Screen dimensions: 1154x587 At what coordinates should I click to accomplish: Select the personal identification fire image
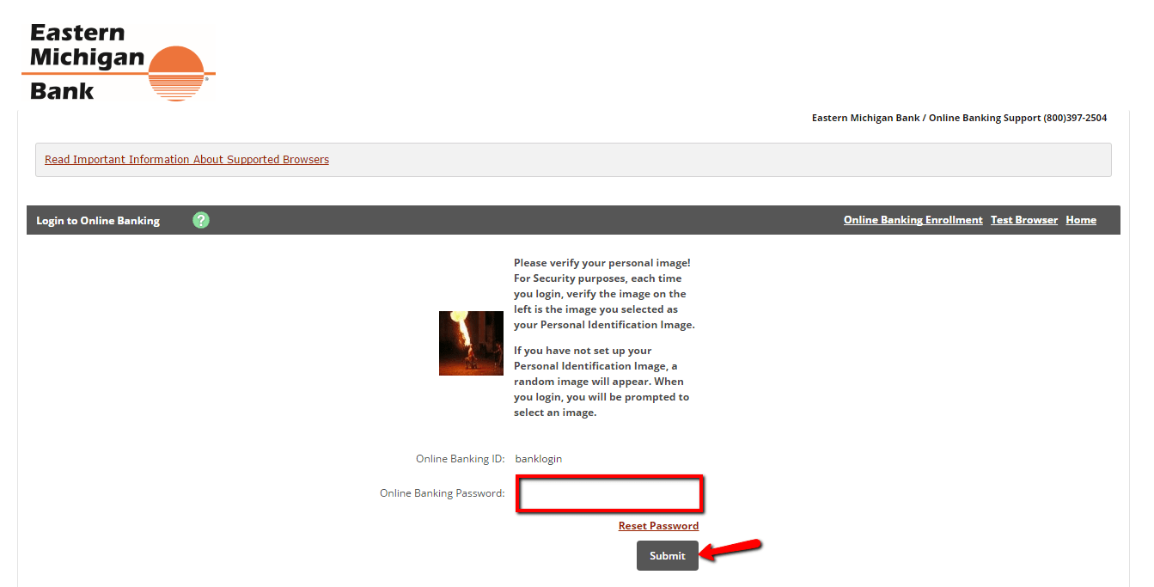point(471,343)
